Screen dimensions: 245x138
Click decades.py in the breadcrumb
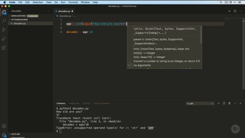coord(65,16)
